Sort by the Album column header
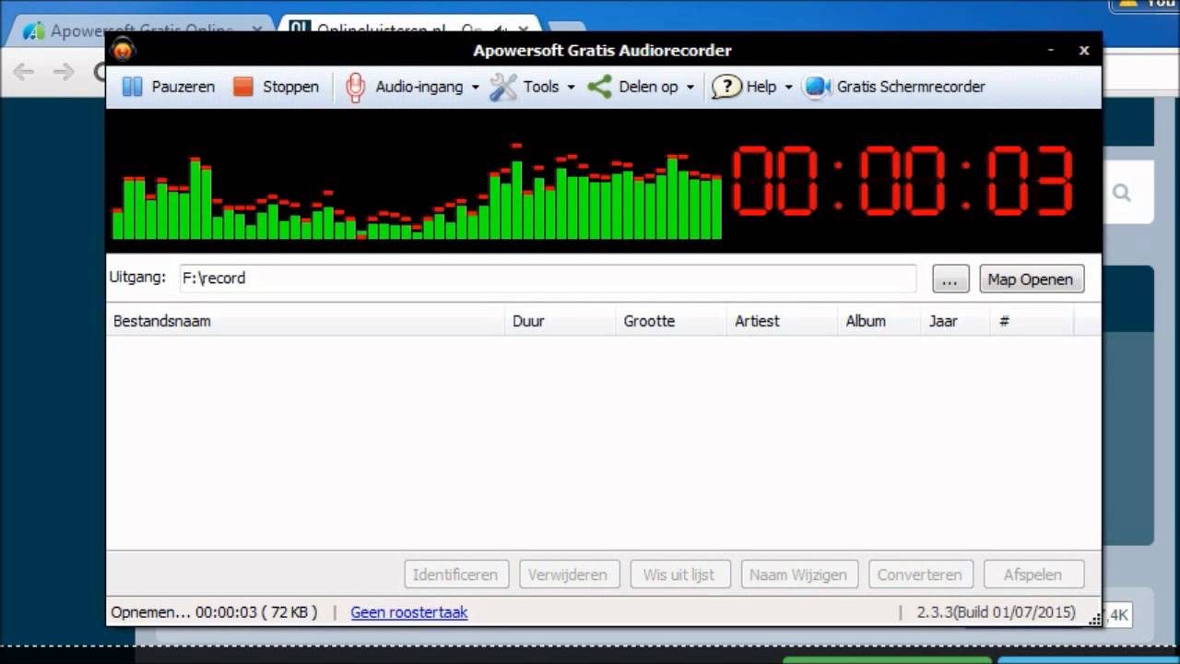 click(x=879, y=321)
